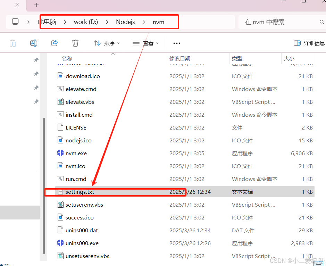Image resolution: width=326 pixels, height=266 pixels.
Task: Click the share icon in toolbar
Action: pyautogui.click(x=55, y=43)
